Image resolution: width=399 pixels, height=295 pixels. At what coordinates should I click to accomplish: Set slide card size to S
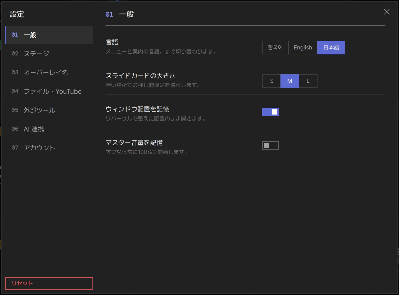click(272, 81)
